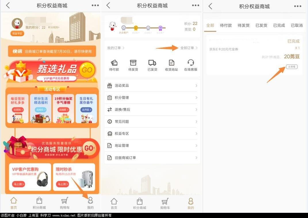Contact 在线客服 headset icon

(x=191, y=63)
